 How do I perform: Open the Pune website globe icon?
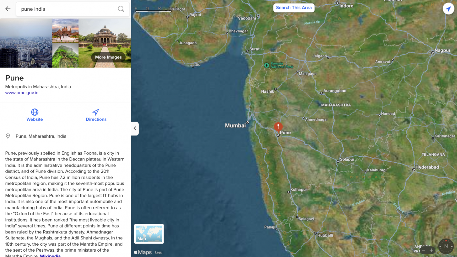click(35, 112)
